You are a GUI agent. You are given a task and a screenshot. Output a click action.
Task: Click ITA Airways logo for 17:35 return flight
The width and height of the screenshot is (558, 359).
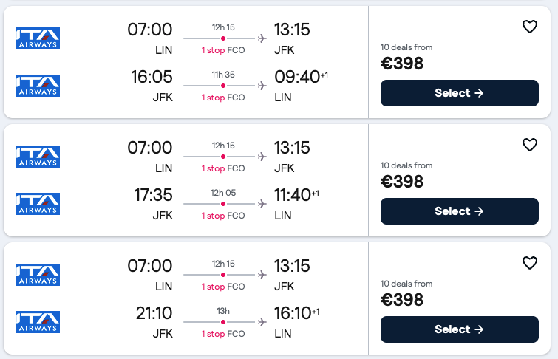(x=38, y=204)
